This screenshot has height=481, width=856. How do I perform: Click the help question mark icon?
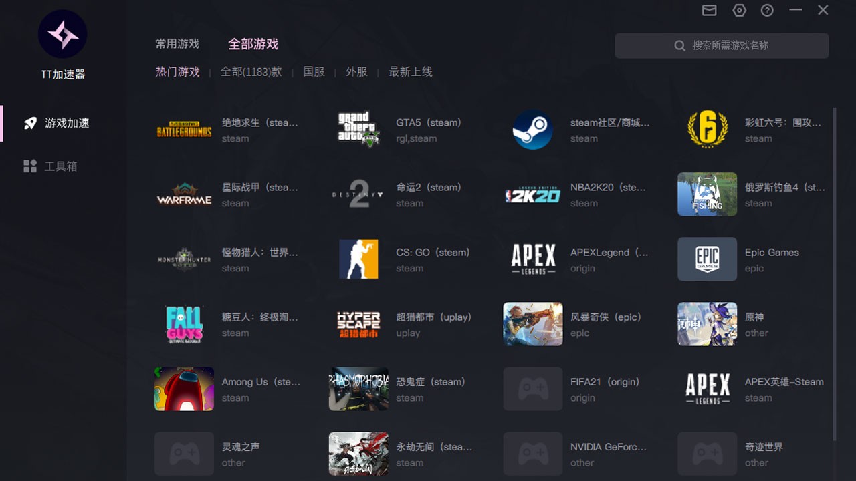767,10
